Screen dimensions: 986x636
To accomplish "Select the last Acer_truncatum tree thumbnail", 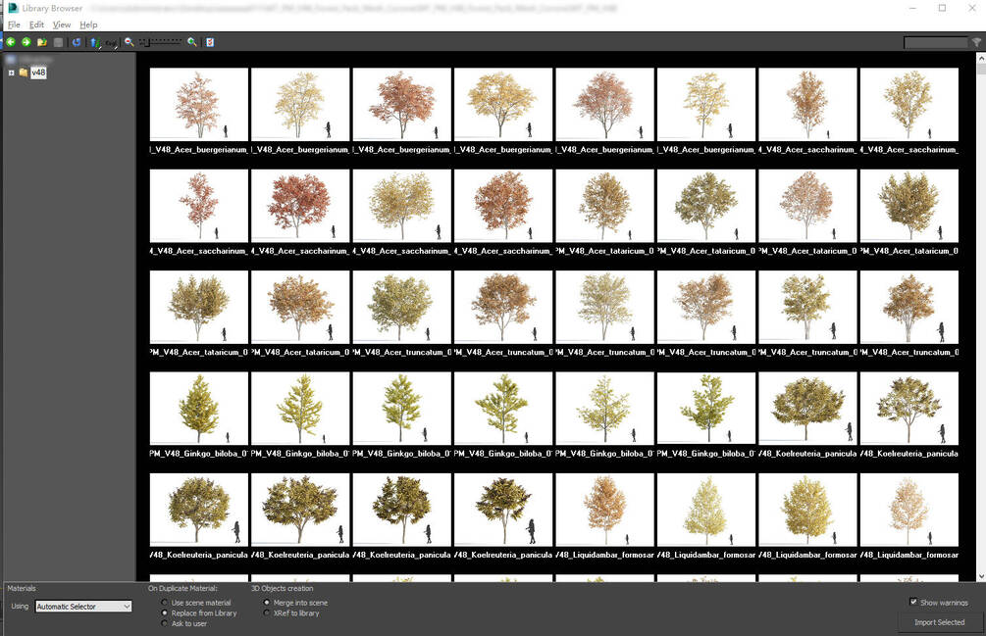I will pyautogui.click(x=909, y=307).
